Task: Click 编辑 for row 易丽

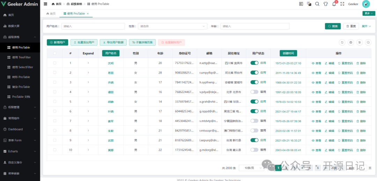Action: 330,73
